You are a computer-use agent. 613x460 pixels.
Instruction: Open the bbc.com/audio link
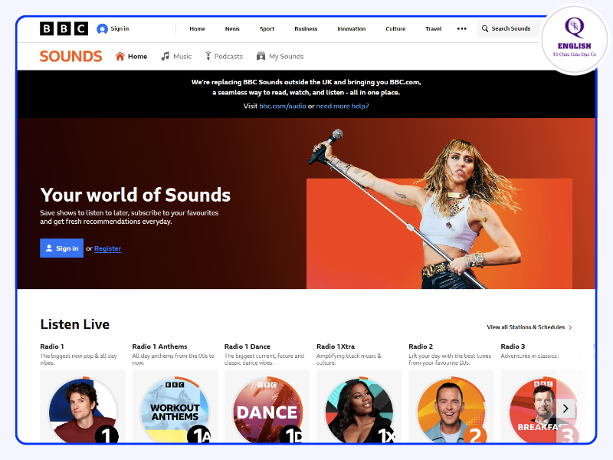point(282,106)
